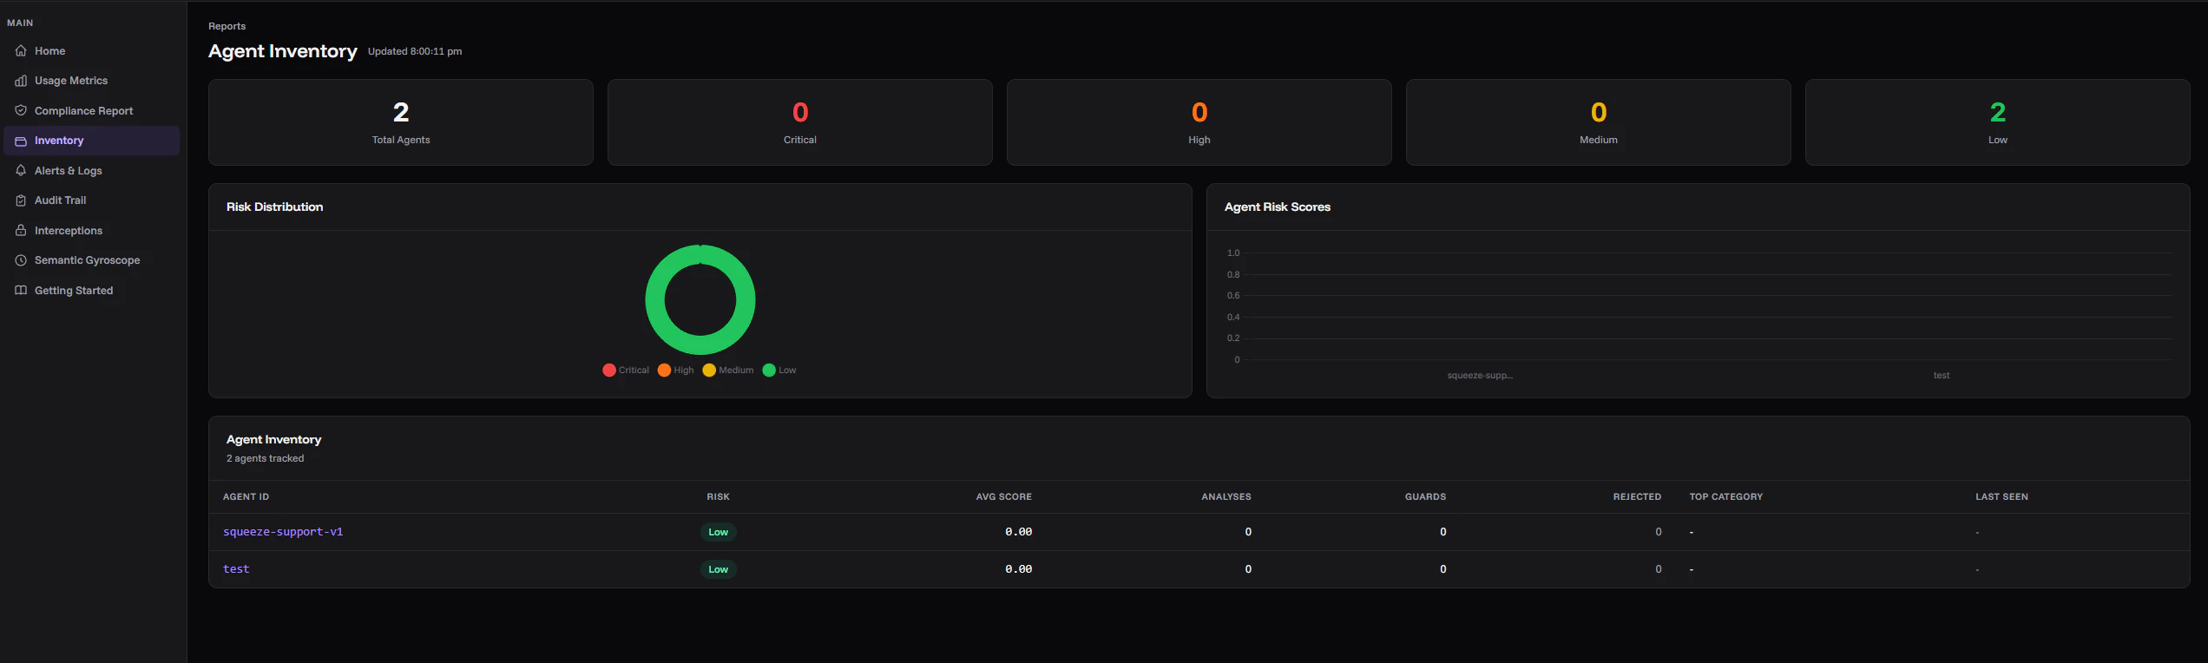Image resolution: width=2208 pixels, height=663 pixels.
Task: Toggle the Medium legend swatch
Action: [x=709, y=371]
